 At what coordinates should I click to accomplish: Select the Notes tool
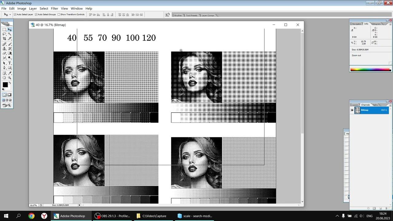(x=4, y=73)
